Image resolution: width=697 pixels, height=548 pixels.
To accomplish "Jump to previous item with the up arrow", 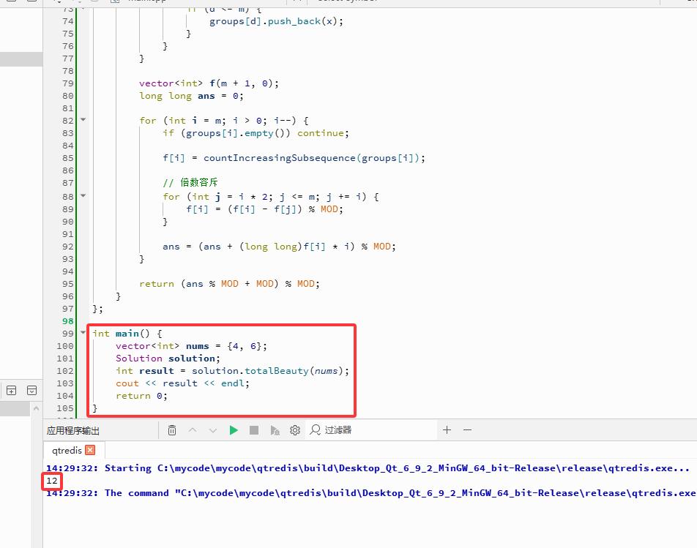I will [193, 430].
